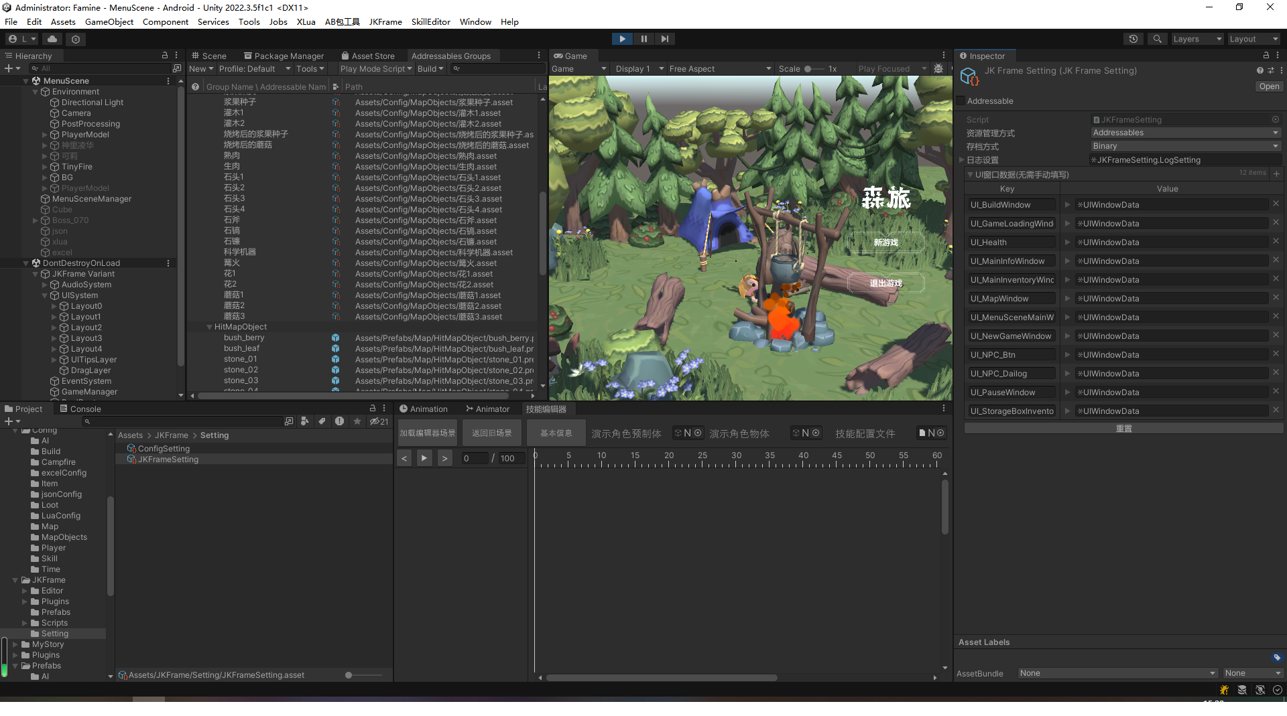
Task: Switch to the Scene tab
Action: 209,56
